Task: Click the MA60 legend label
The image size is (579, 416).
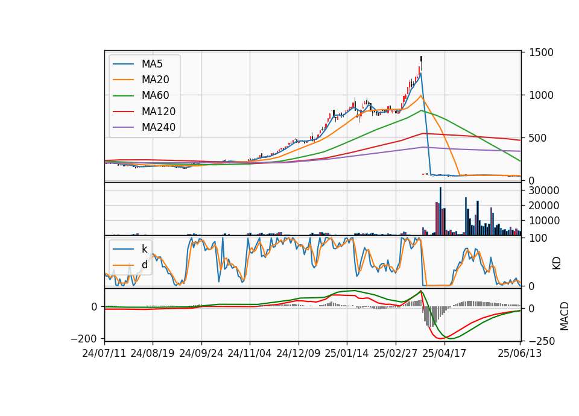Action: [155, 96]
